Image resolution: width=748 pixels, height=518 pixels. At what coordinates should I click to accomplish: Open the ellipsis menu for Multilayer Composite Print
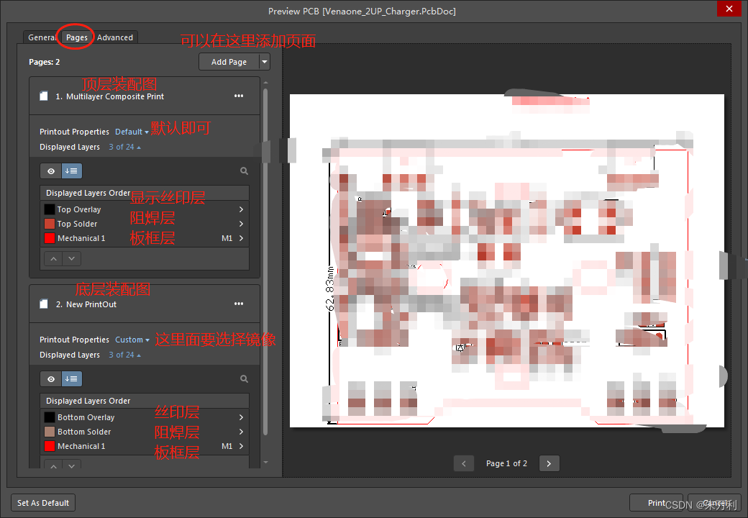pos(239,96)
